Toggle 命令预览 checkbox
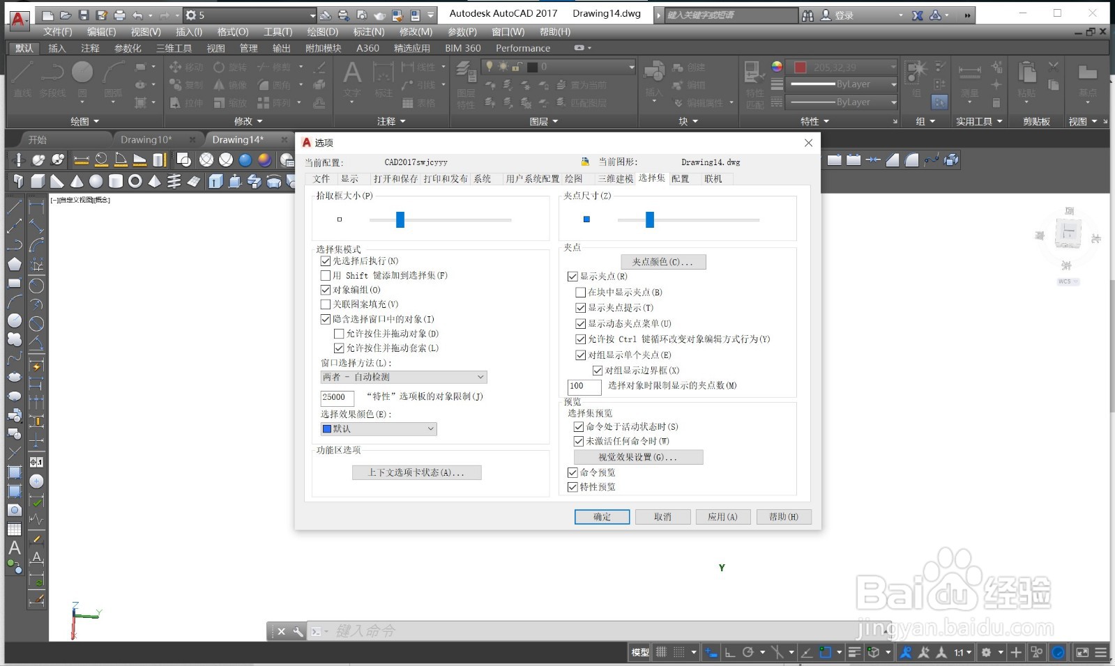The height and width of the screenshot is (666, 1115). coord(572,472)
